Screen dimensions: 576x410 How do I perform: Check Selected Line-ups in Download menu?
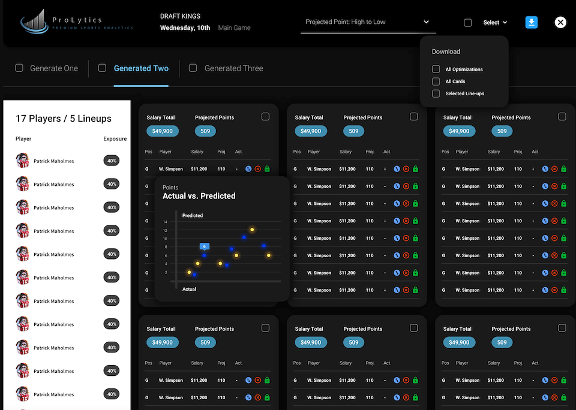coord(436,94)
